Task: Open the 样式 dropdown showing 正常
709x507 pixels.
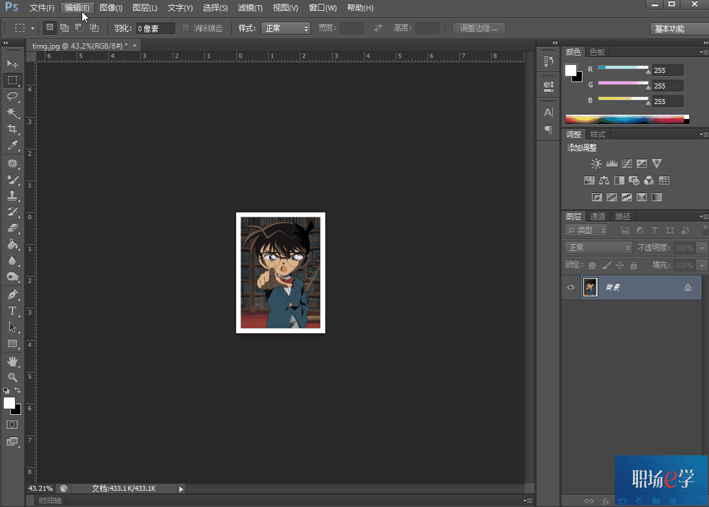Action: 285,28
